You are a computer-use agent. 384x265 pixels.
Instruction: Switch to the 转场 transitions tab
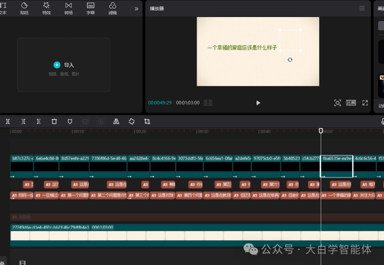(x=68, y=8)
